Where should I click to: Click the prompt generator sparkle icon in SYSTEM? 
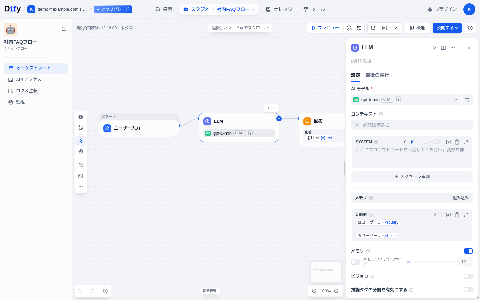[x=412, y=142]
